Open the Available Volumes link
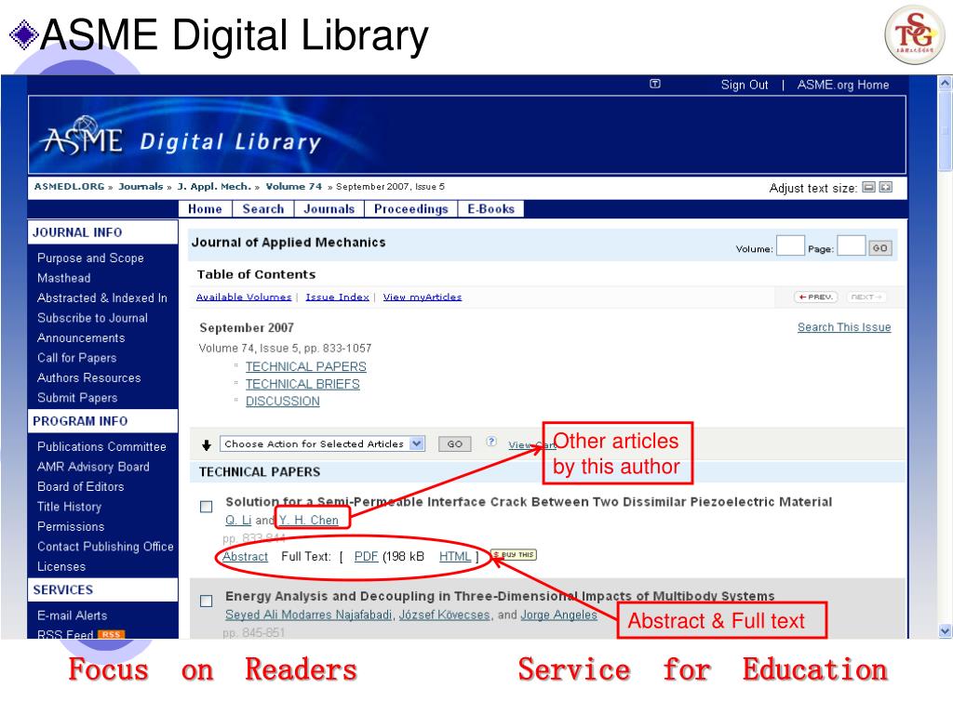 point(244,297)
